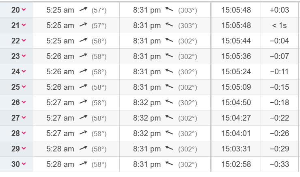300x177 pixels.
Task: Open the day 30 chevron
Action: (24, 164)
